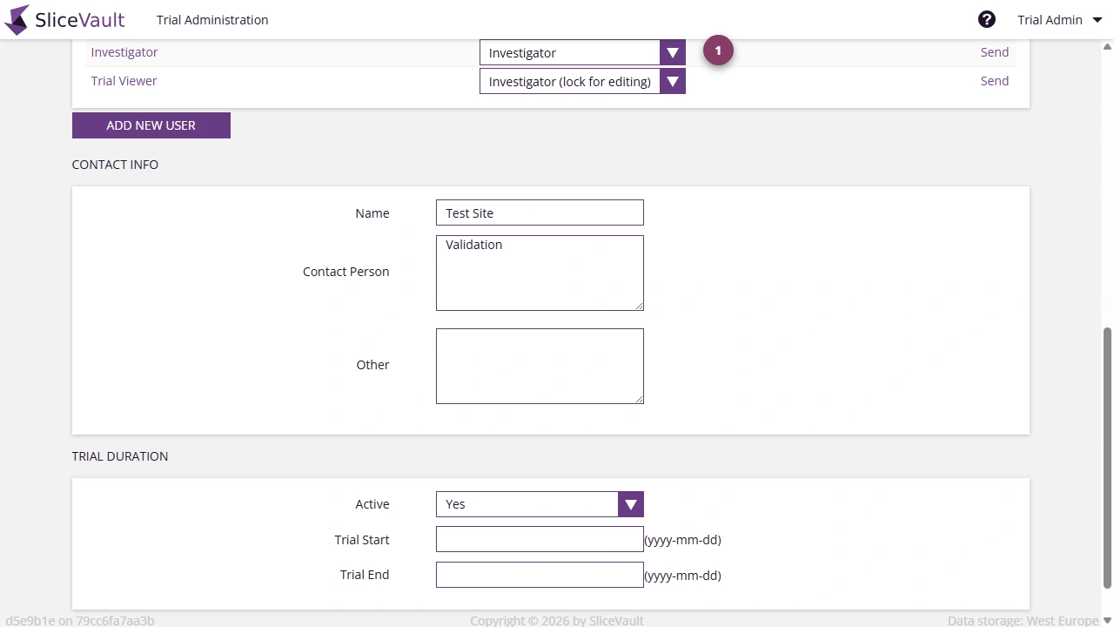Click the Active dropdown arrow
This screenshot has height=627, width=1114.
point(630,504)
